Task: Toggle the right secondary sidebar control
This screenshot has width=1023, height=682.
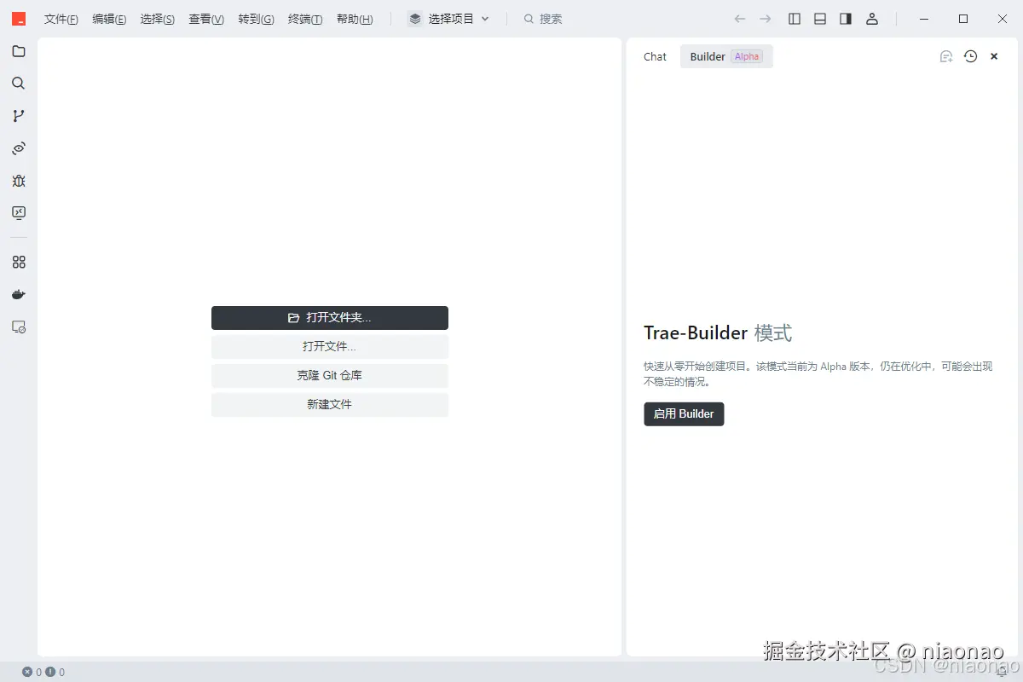Action: (x=845, y=18)
